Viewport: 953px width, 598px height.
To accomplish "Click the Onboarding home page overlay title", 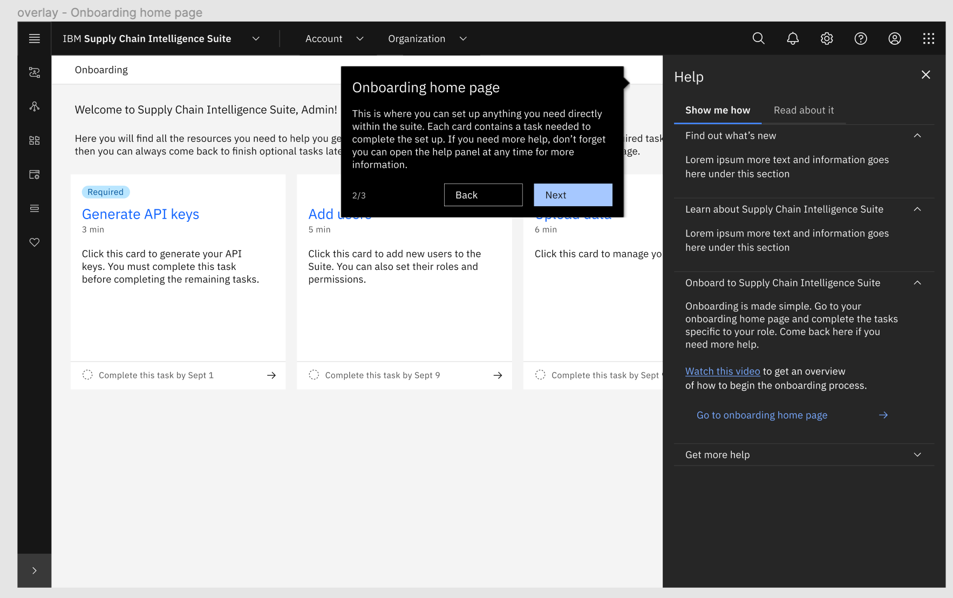I will [x=426, y=87].
